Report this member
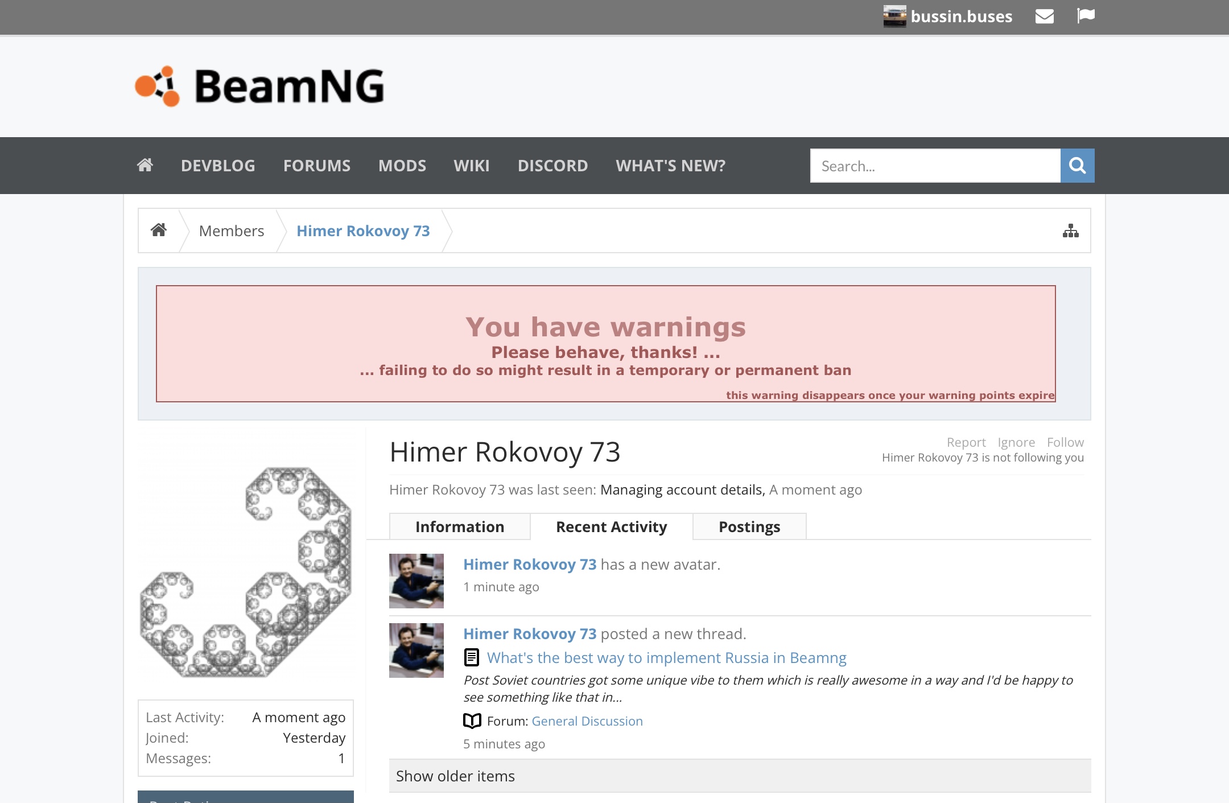 966,442
